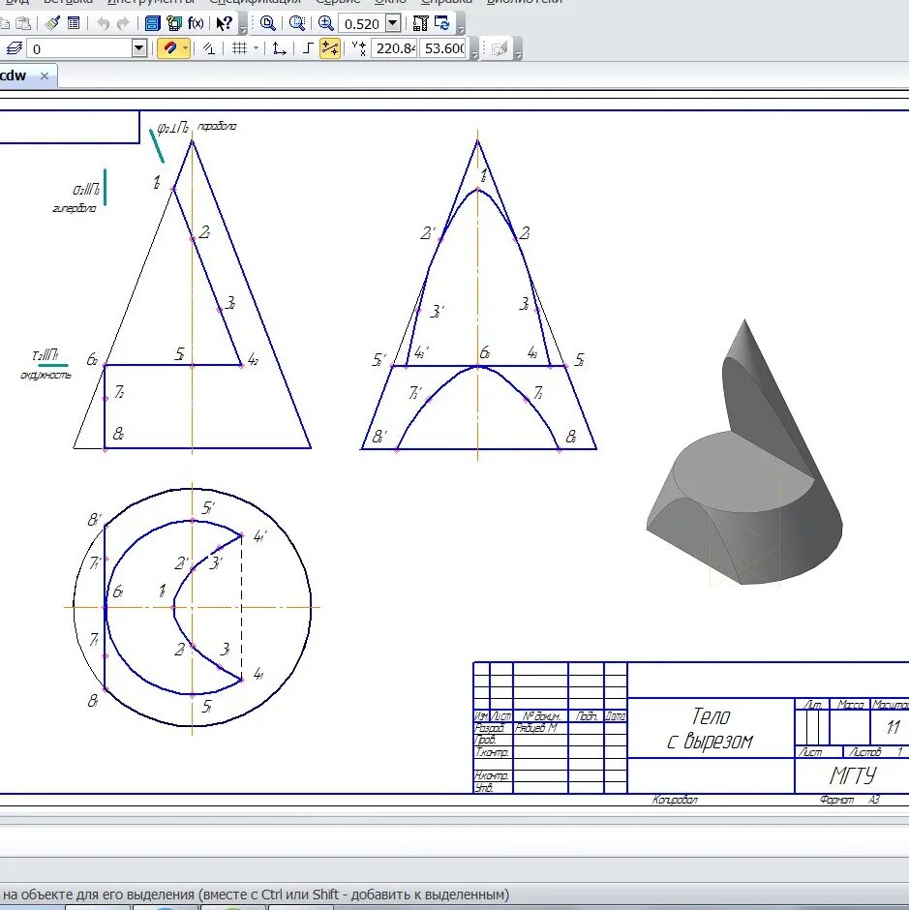This screenshot has width=909, height=910.
Task: Click the МГТУ title block cell
Action: (x=852, y=775)
